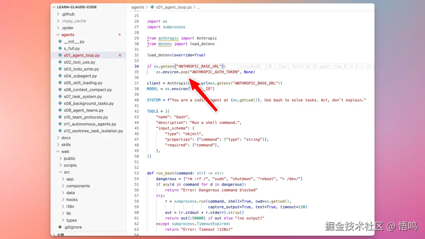Click Python icon beside s06_context_compact.py

click(x=60, y=90)
